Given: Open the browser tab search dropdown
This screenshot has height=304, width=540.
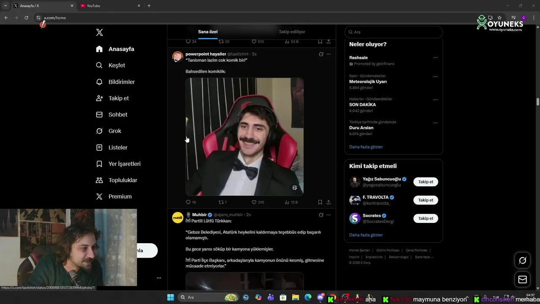Looking at the screenshot, I should [5, 6].
